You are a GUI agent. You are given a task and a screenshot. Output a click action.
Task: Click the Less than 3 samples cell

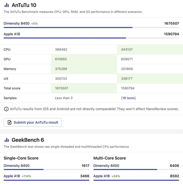(64, 98)
